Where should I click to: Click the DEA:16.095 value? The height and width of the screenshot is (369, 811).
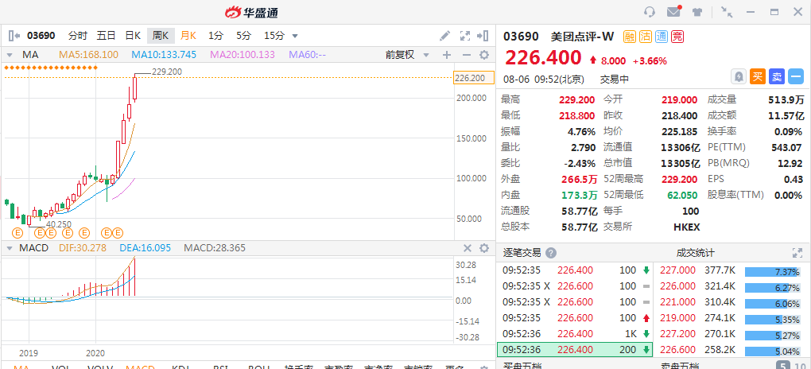point(146,248)
